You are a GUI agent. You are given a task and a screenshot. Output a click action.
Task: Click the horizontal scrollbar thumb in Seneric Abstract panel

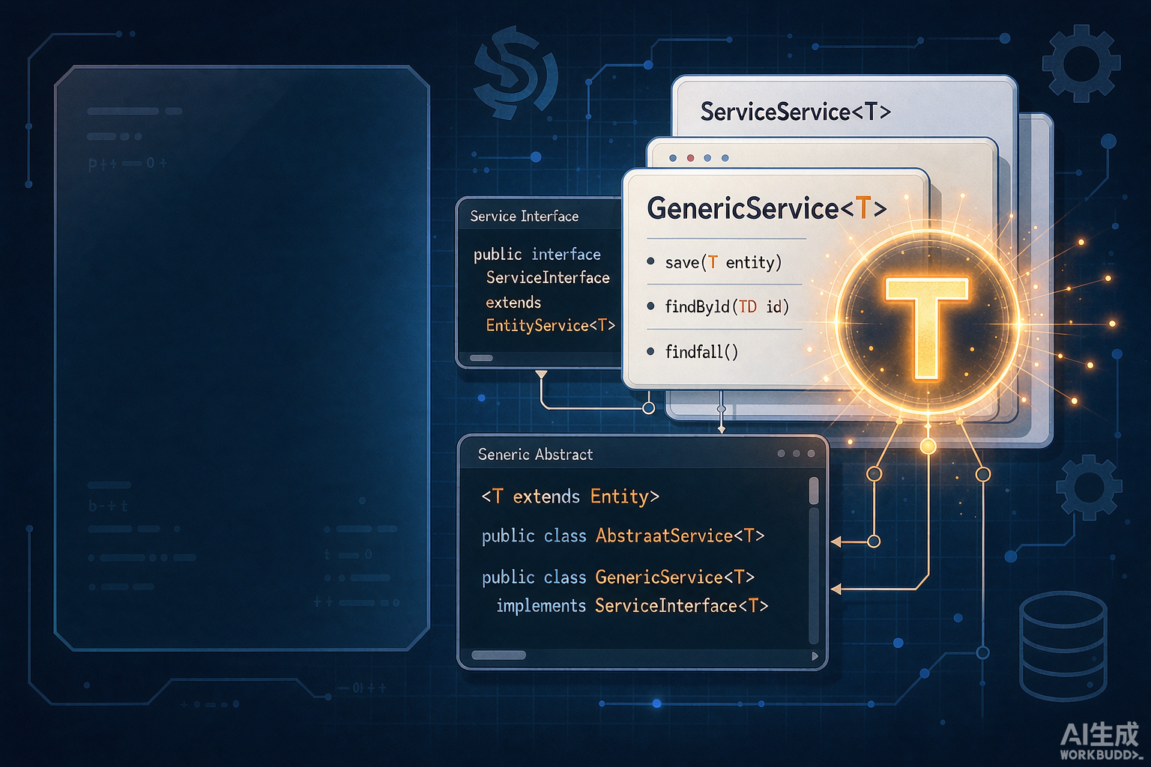tap(498, 655)
